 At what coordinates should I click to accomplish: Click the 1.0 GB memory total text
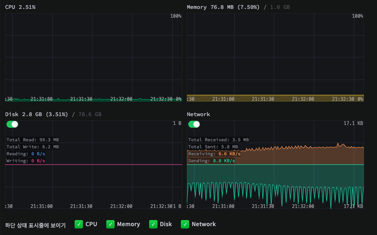[280, 7]
